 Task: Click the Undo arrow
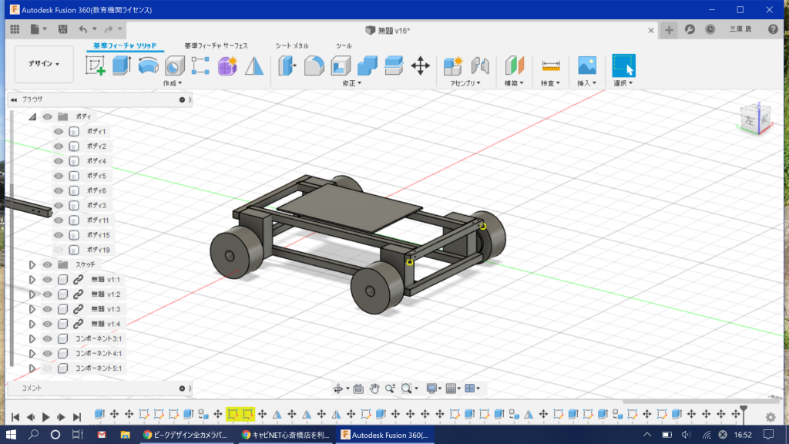(83, 30)
